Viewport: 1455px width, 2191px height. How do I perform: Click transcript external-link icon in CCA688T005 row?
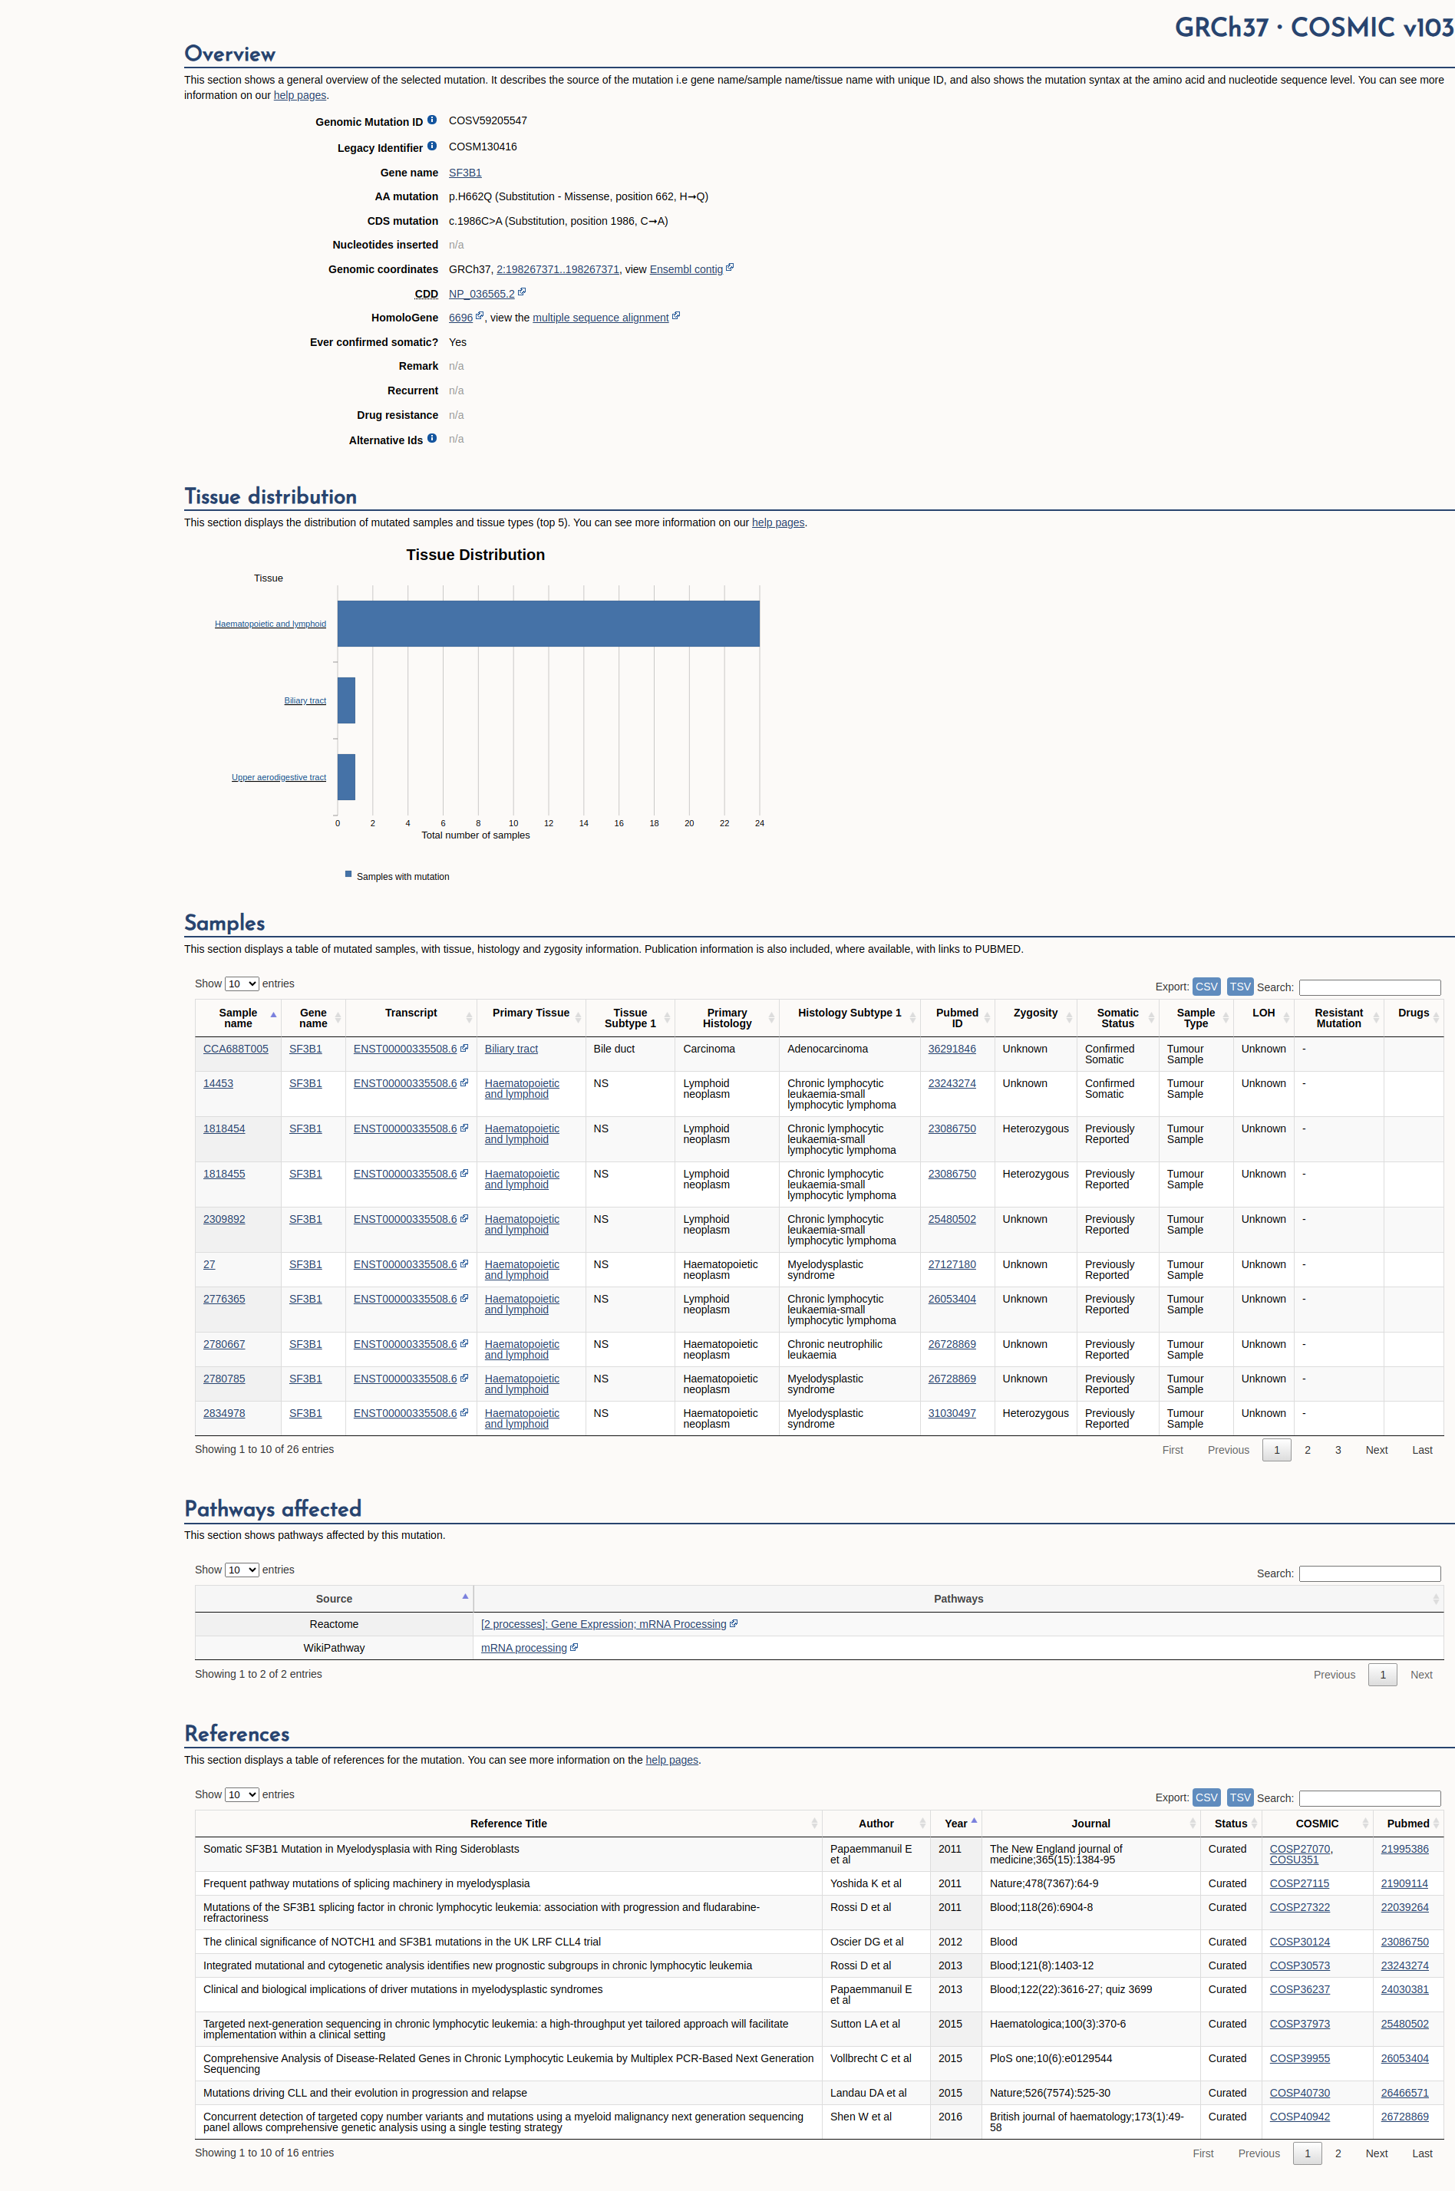(464, 1048)
